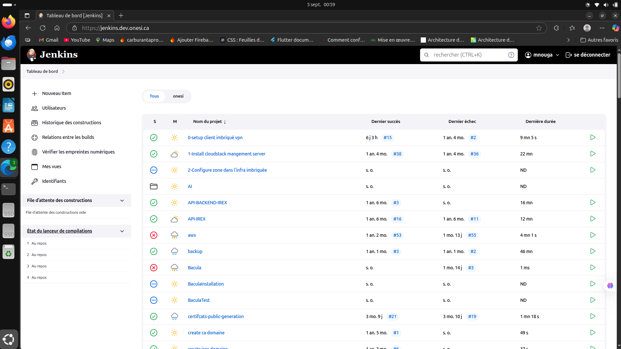Viewport: 621px width, 349px height.
Task: Open browser extensions puzzle icon
Action: pyautogui.click(x=556, y=28)
